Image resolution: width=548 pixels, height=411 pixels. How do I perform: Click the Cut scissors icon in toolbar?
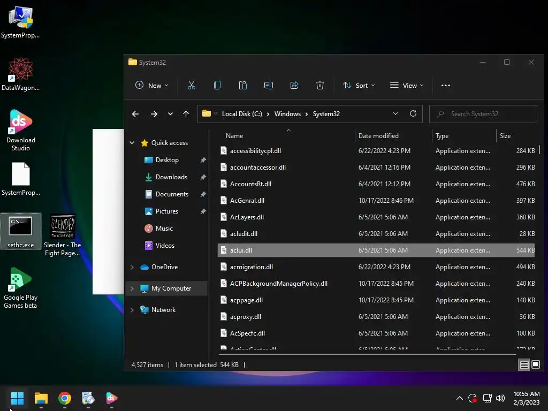[191, 85]
